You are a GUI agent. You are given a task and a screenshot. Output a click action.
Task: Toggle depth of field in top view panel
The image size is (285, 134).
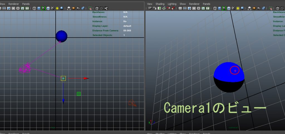click(x=83, y=8)
